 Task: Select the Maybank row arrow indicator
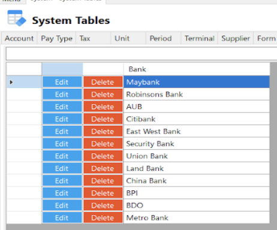coord(11,82)
